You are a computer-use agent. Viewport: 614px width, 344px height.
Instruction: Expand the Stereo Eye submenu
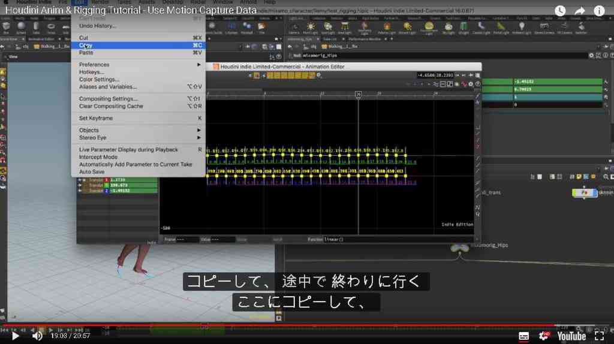tap(138, 138)
